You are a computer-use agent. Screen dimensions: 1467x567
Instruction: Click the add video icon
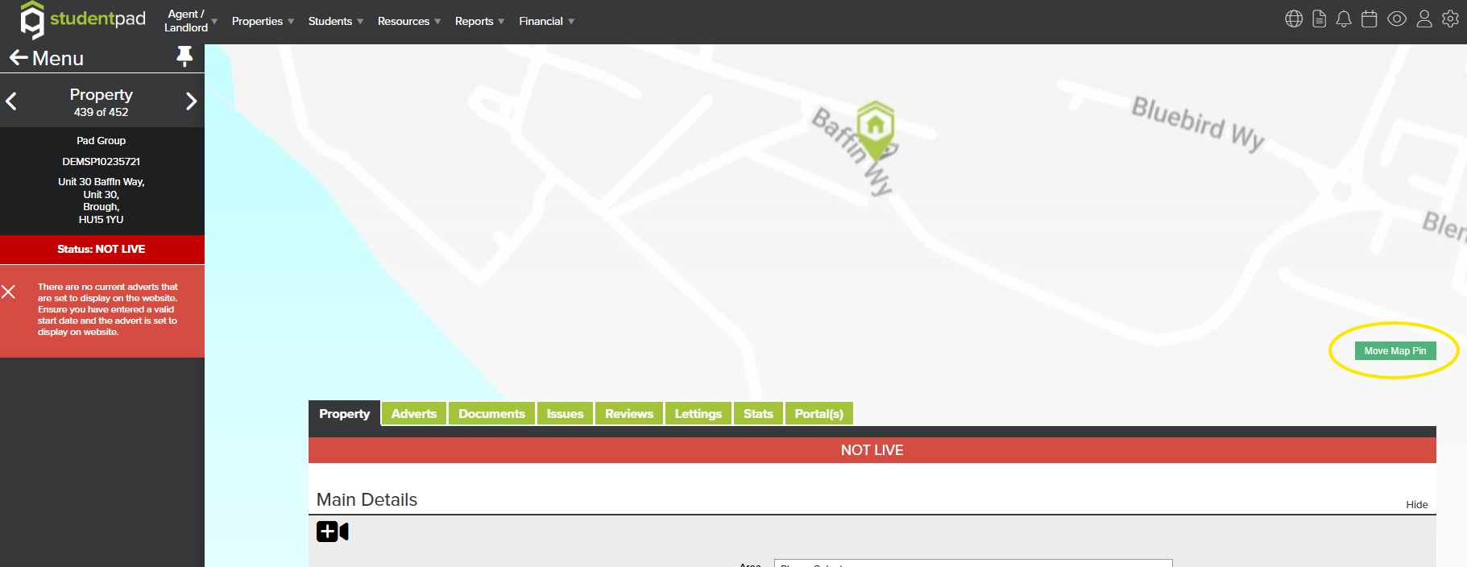pos(332,532)
